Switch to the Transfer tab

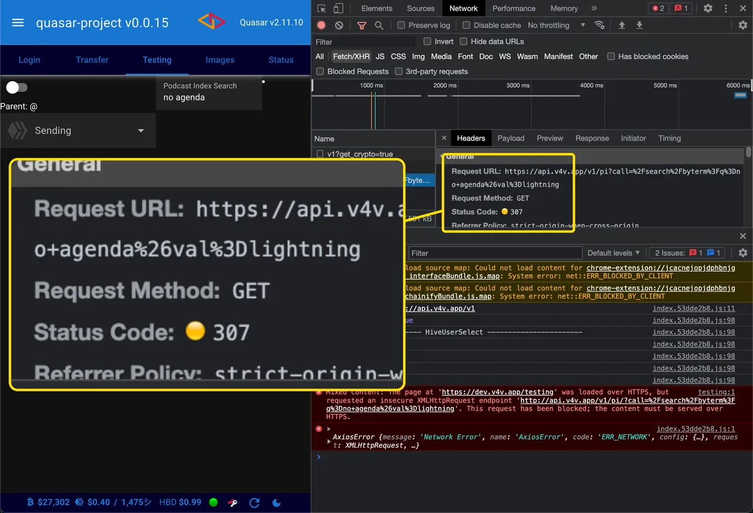point(92,60)
